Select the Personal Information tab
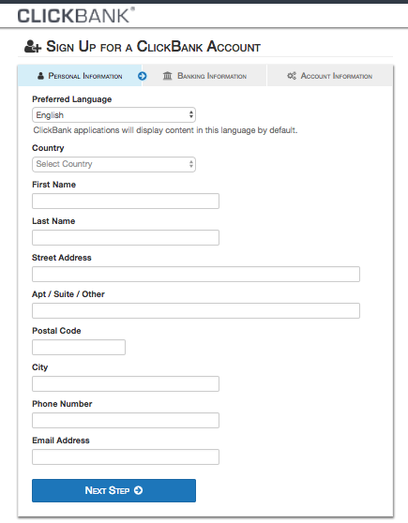This screenshot has width=408, height=523. tap(80, 76)
